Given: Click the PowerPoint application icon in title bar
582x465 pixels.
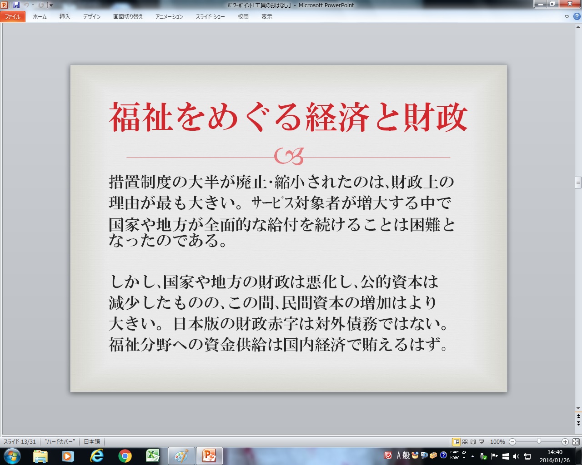Looking at the screenshot, I should tap(5, 5).
